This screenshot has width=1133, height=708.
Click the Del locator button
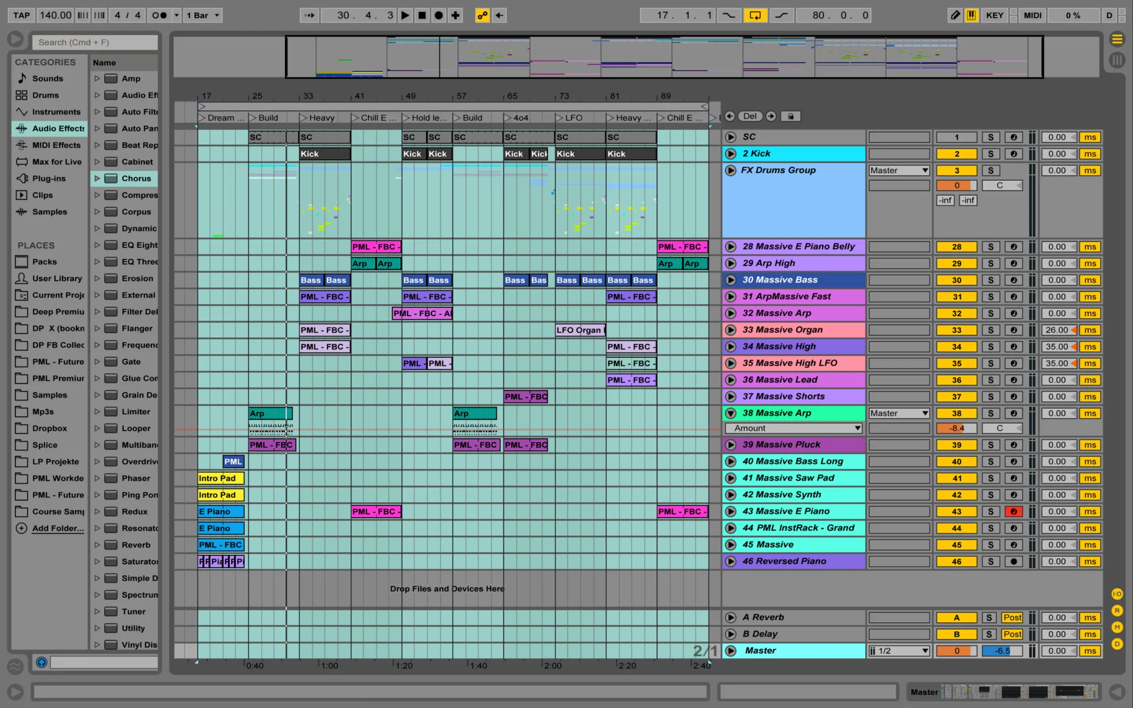coord(750,116)
